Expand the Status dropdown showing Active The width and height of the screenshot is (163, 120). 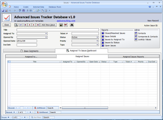click(97, 37)
